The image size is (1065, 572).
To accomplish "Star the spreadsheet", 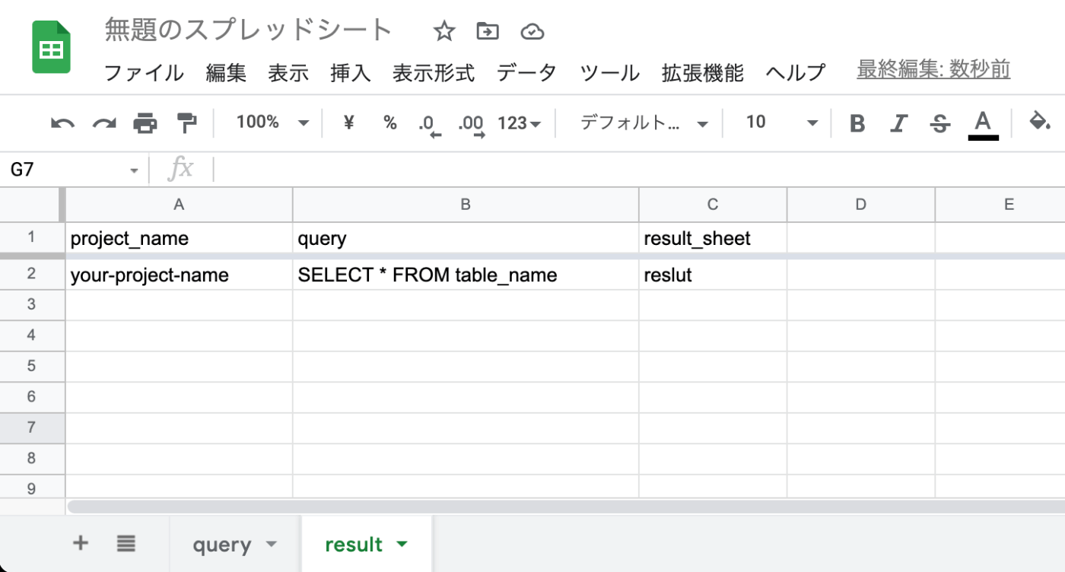I will [443, 31].
